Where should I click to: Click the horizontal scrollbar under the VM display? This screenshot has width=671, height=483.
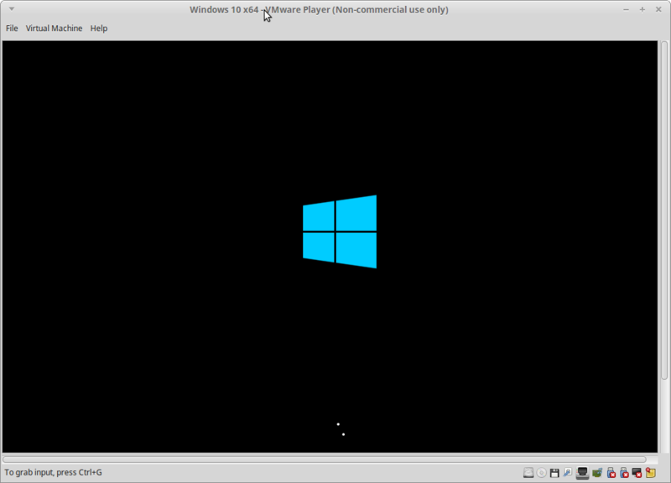324,460
